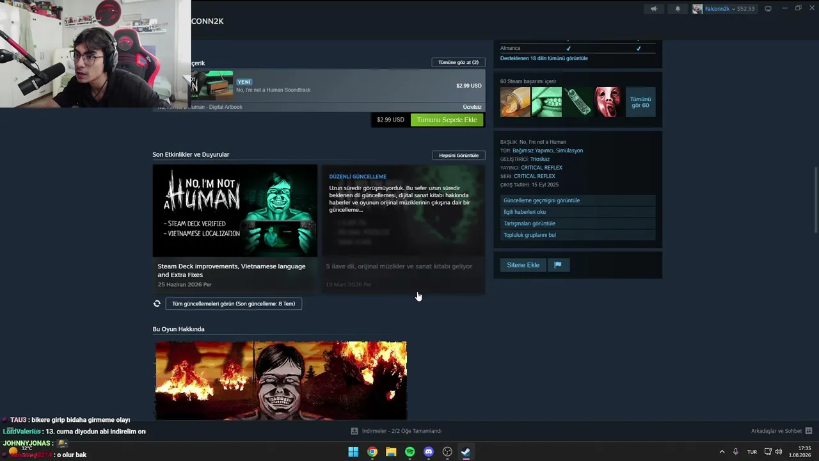This screenshot has width=819, height=461.
Task: Open the Düzenli Güncelleme event card
Action: 403,229
